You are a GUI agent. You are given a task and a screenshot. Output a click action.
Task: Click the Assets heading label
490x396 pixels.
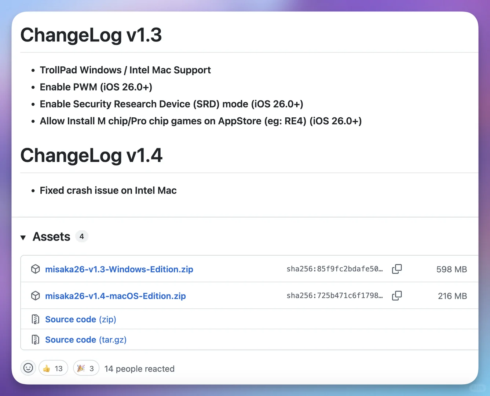click(x=51, y=236)
